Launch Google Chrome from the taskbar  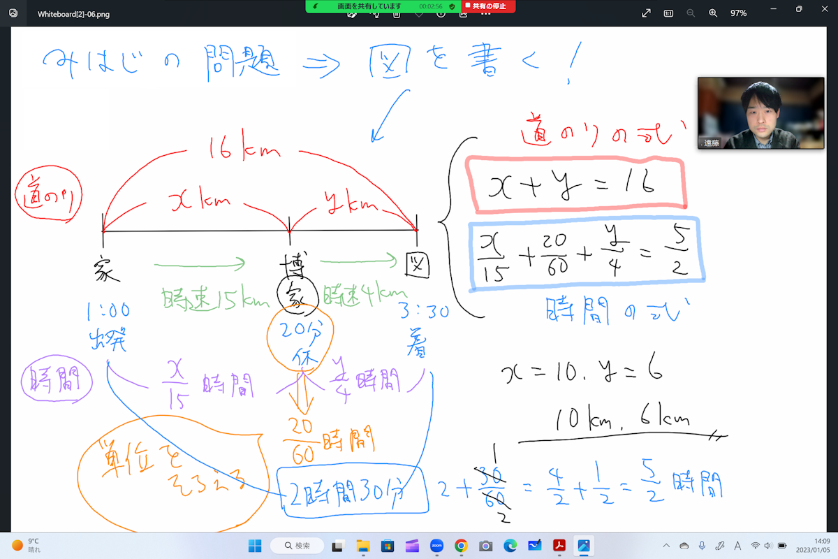coord(461,545)
